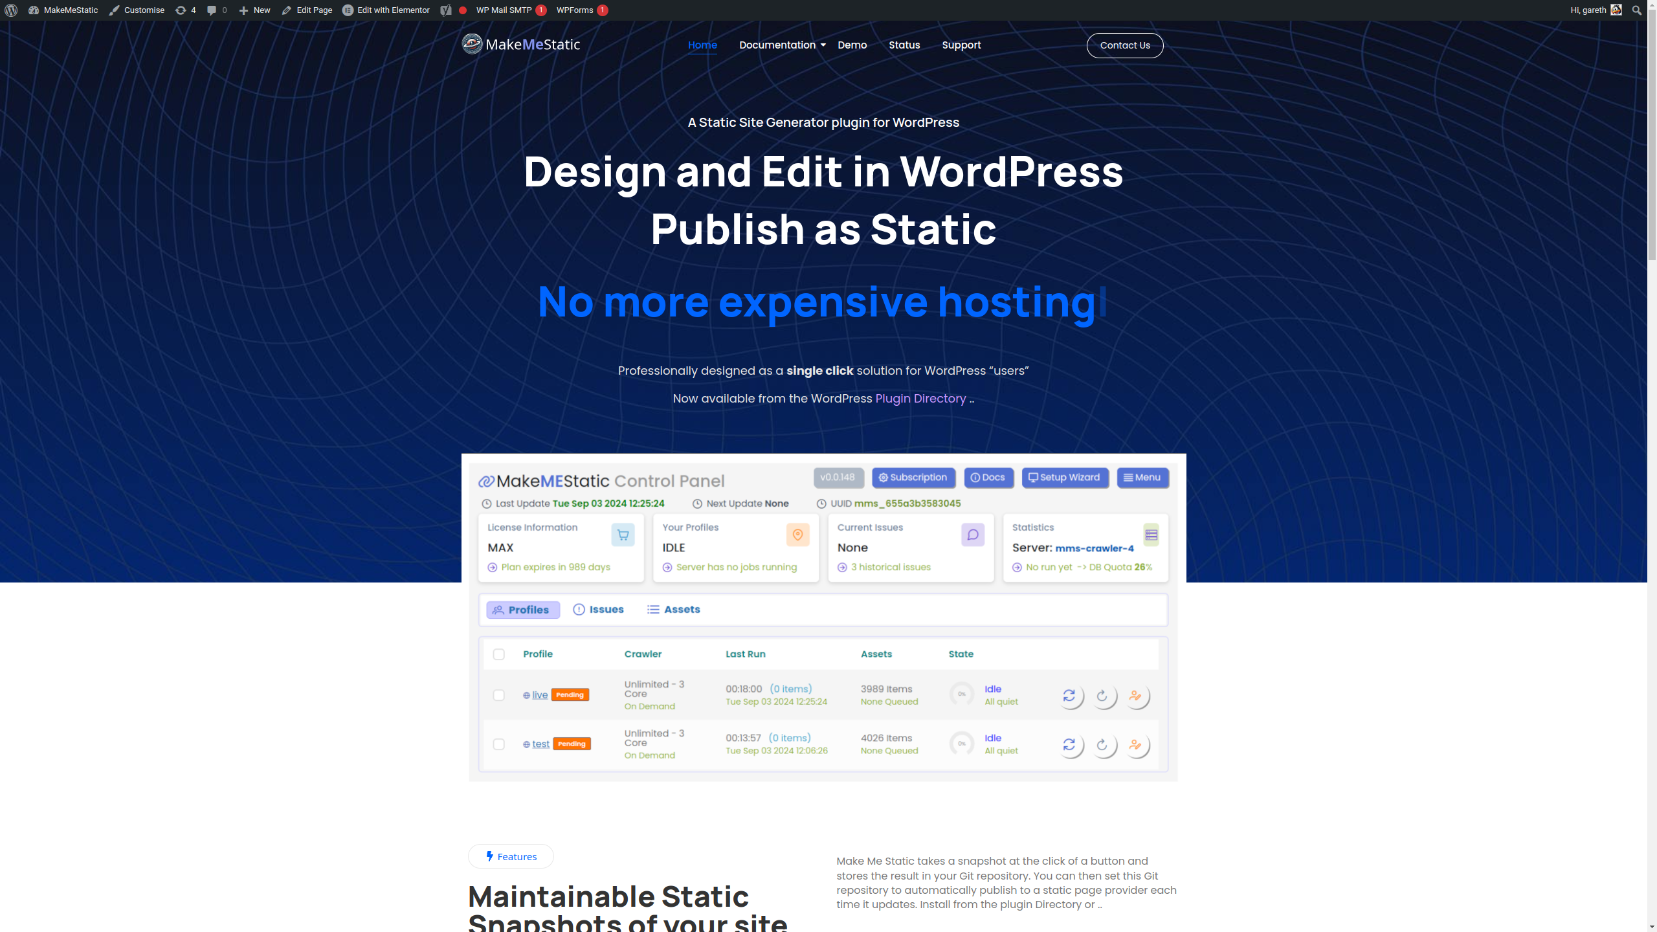Click the Menu icon in control panel
This screenshot has width=1657, height=932.
(1140, 477)
